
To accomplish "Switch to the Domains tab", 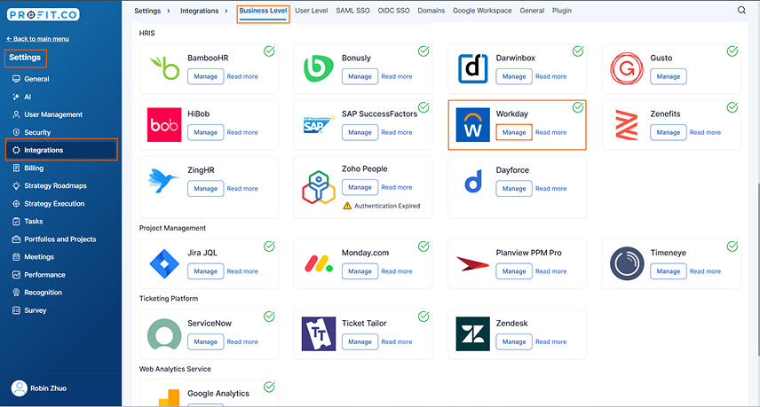I will coord(431,11).
